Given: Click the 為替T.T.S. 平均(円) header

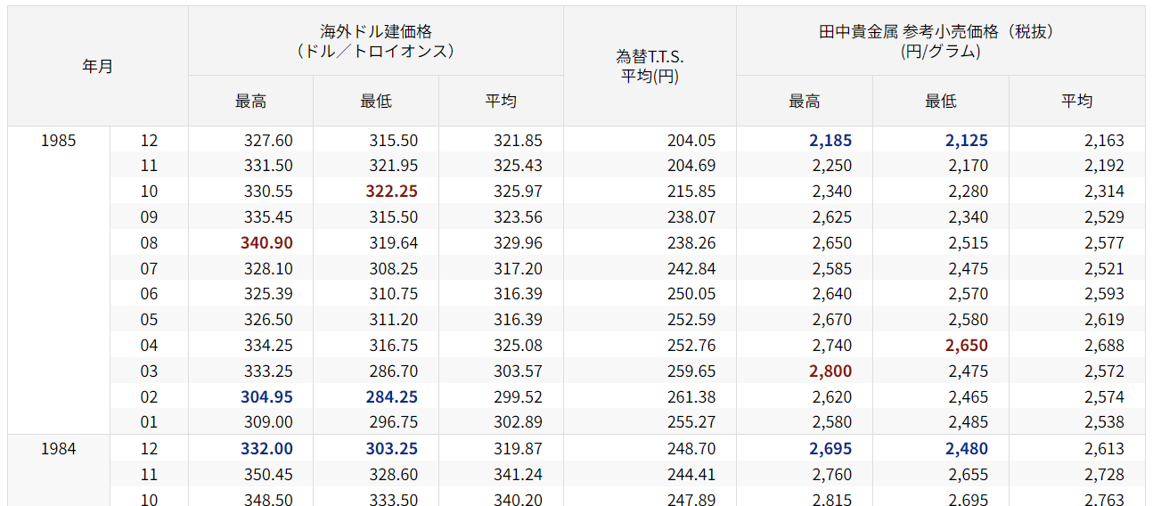Looking at the screenshot, I should tap(650, 67).
